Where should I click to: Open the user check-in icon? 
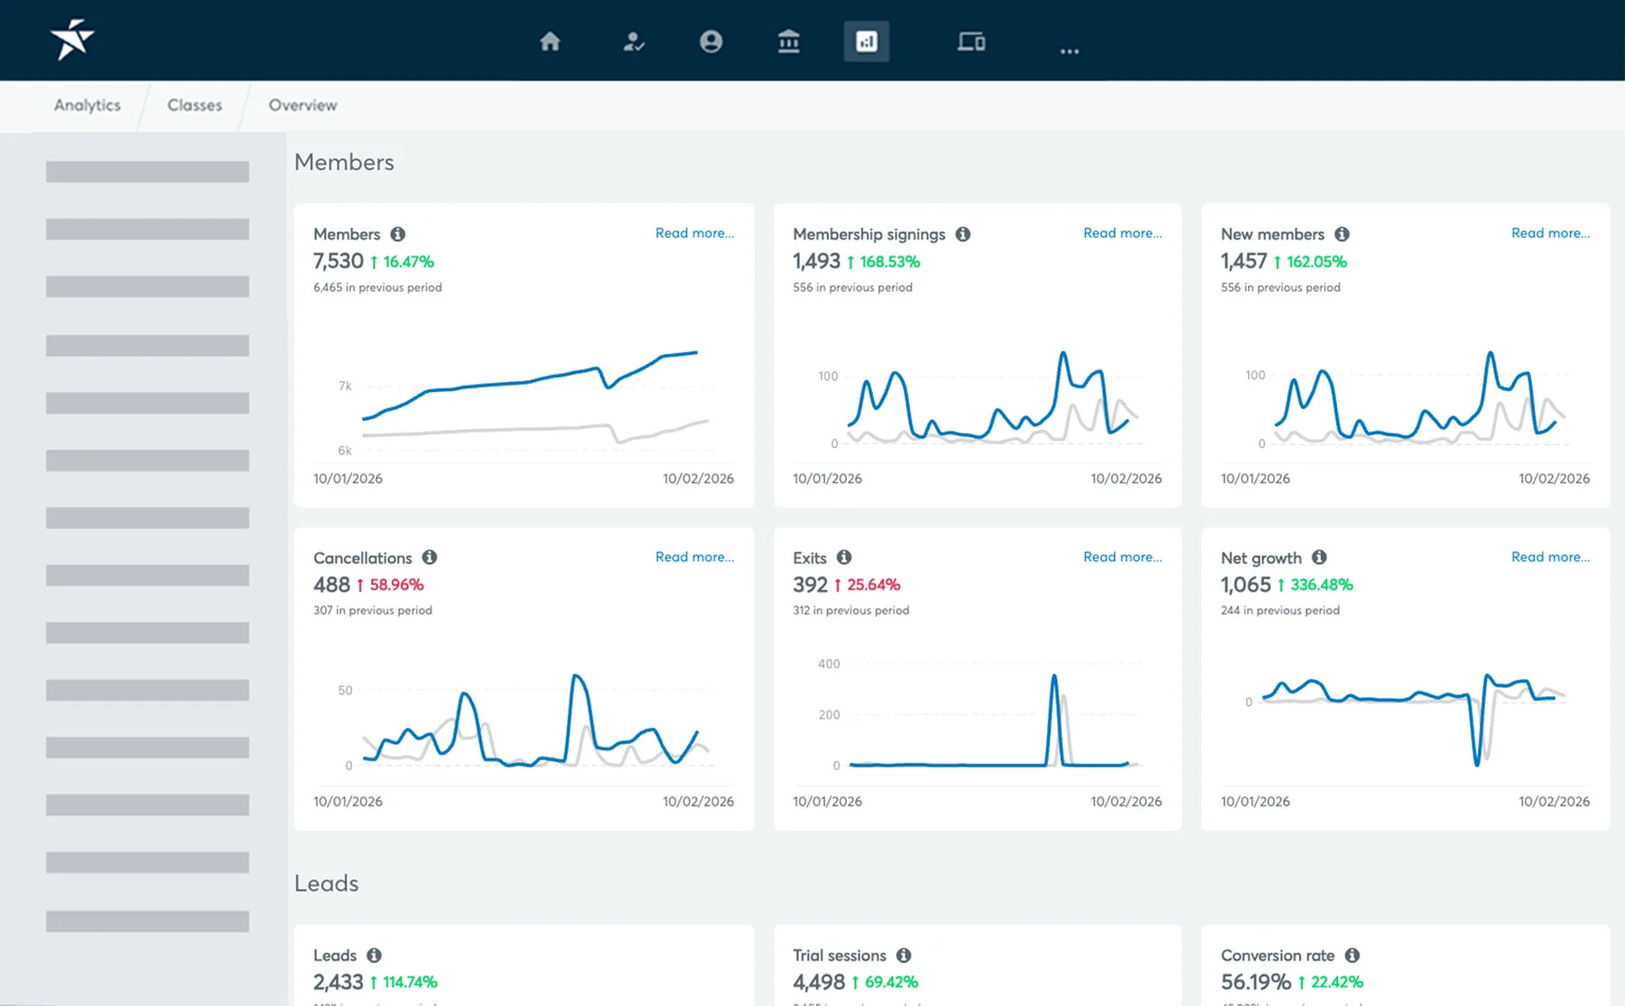point(634,42)
